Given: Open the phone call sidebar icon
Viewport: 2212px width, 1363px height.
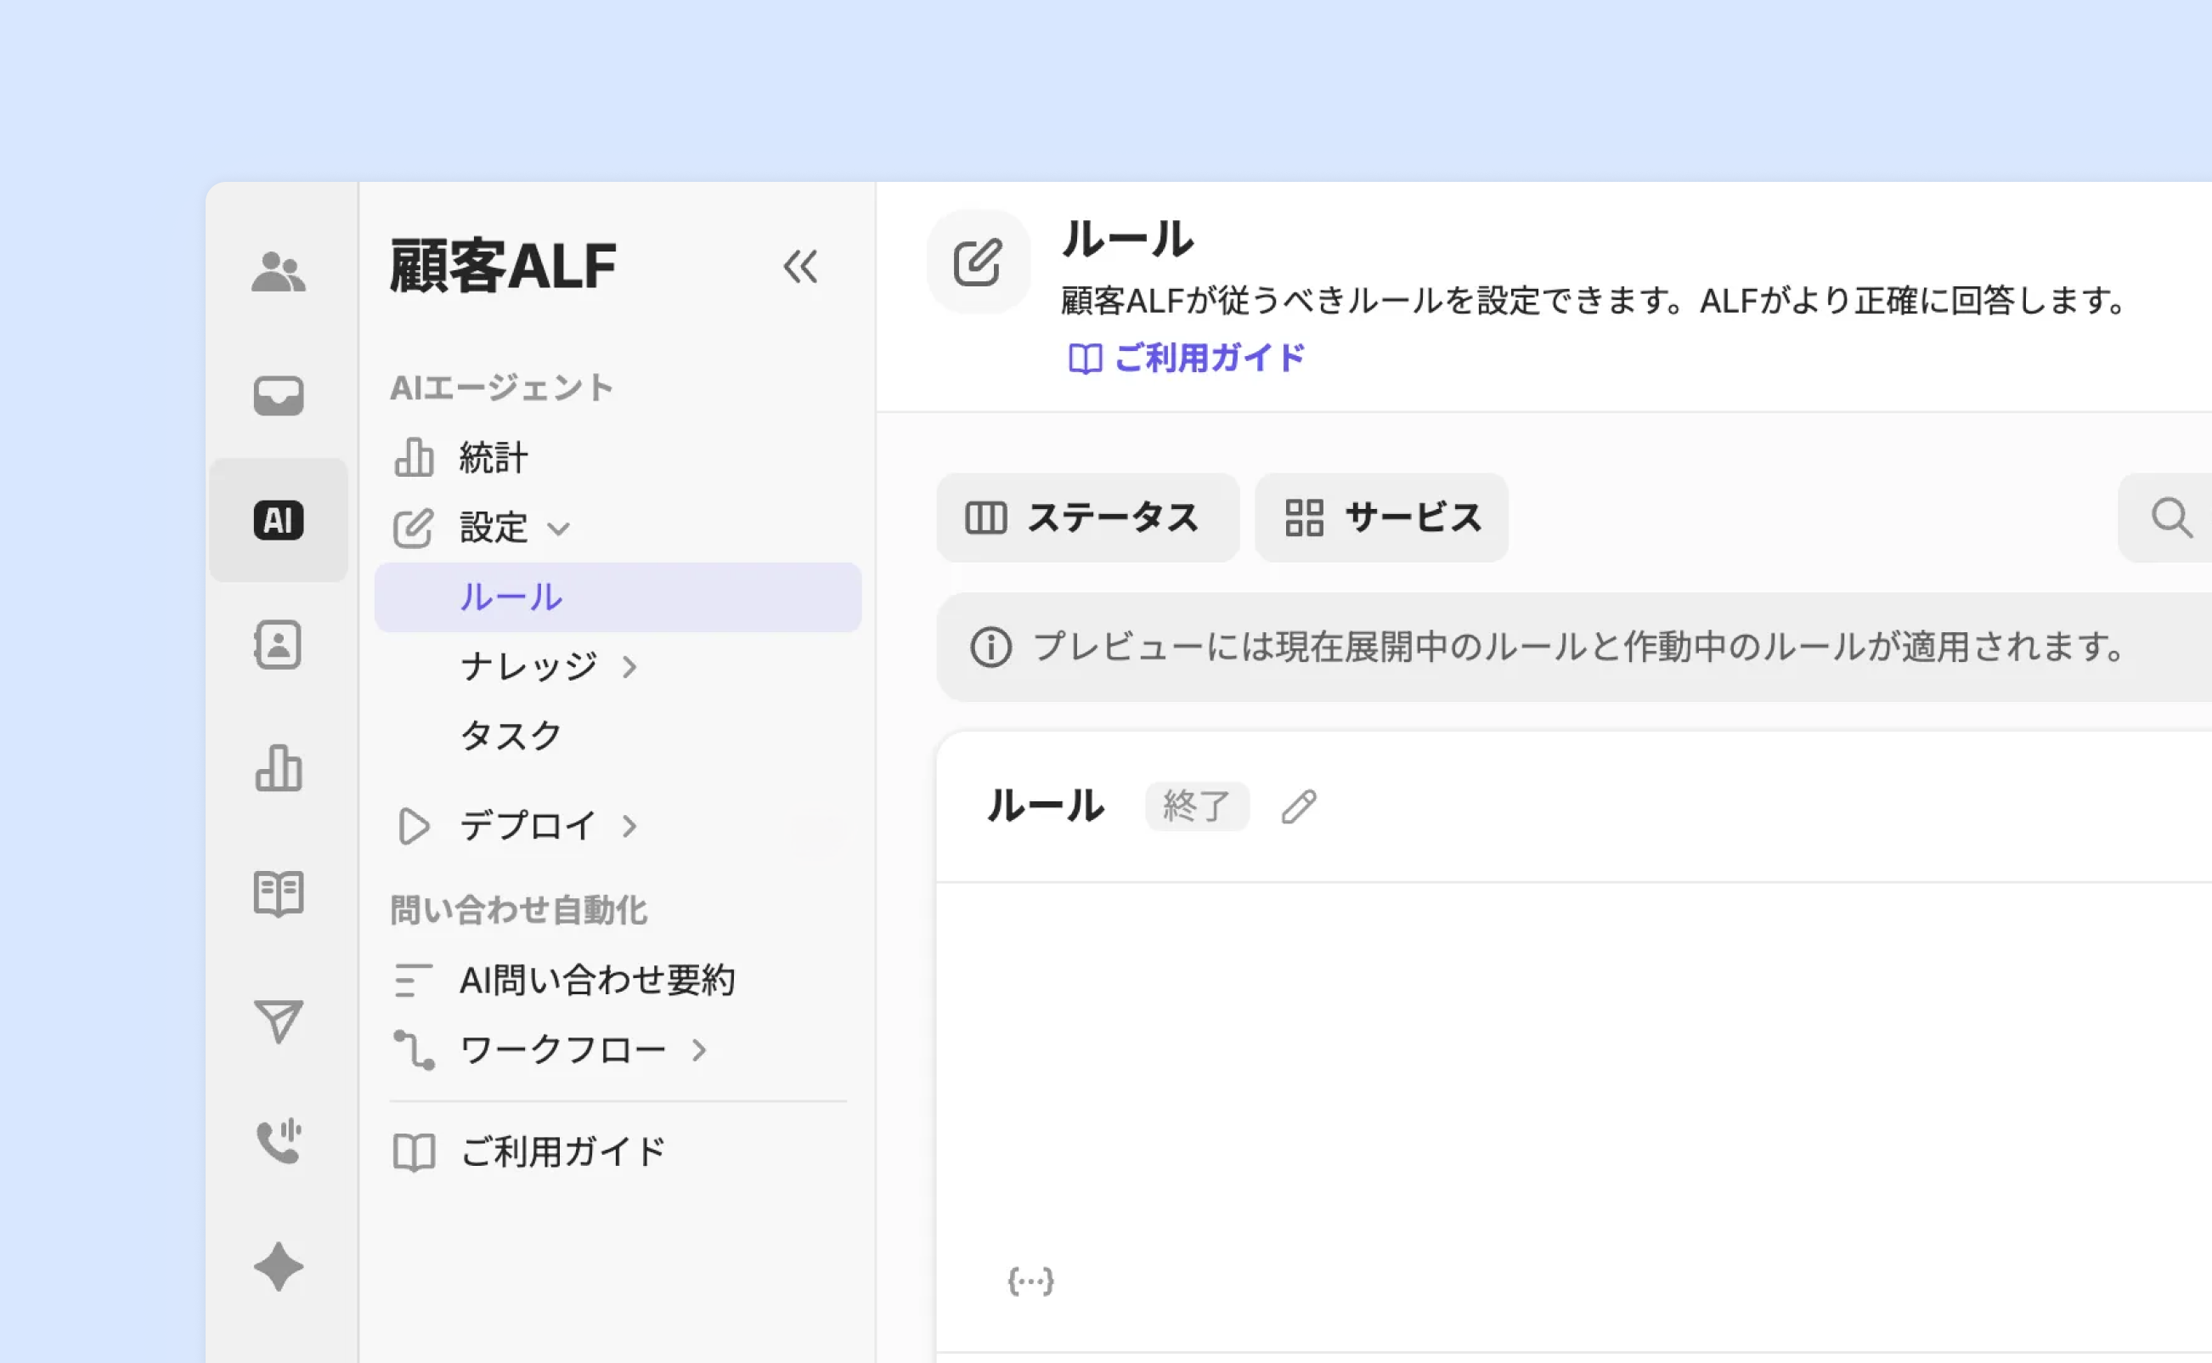Looking at the screenshot, I should 279,1142.
